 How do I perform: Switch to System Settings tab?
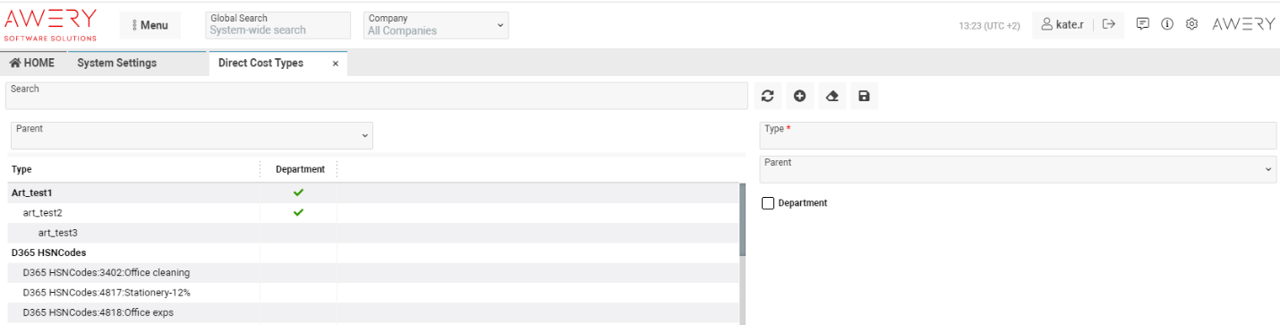[116, 63]
